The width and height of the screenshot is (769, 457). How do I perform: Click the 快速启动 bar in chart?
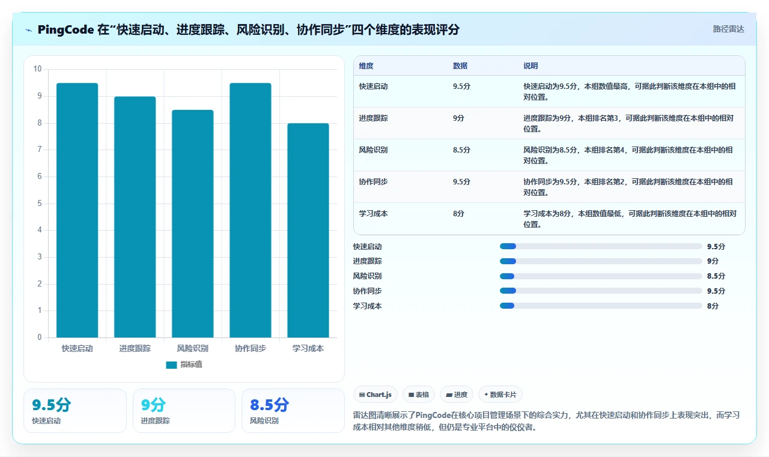(x=78, y=210)
